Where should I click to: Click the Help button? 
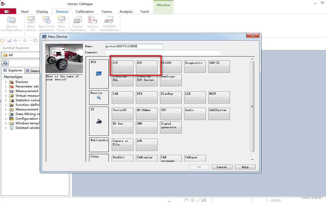pos(245,167)
